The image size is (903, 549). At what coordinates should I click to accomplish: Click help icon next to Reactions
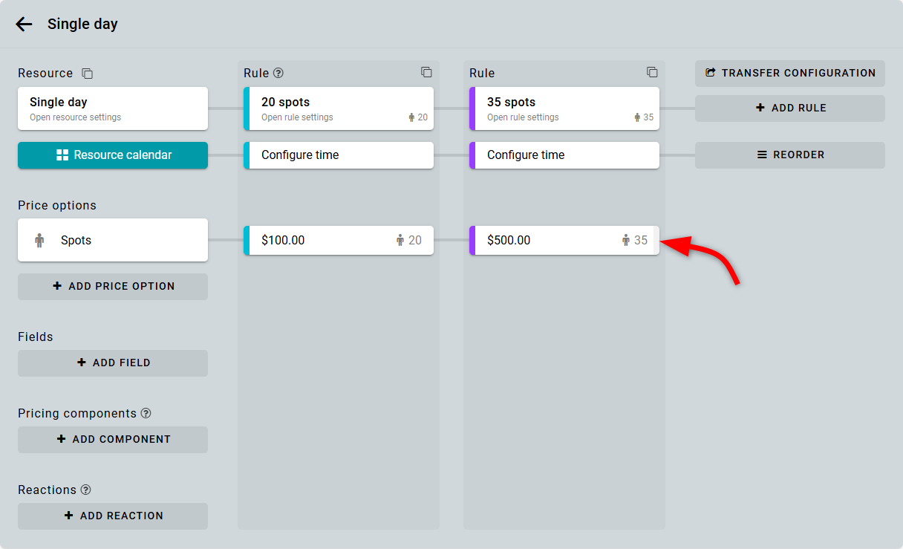point(85,490)
